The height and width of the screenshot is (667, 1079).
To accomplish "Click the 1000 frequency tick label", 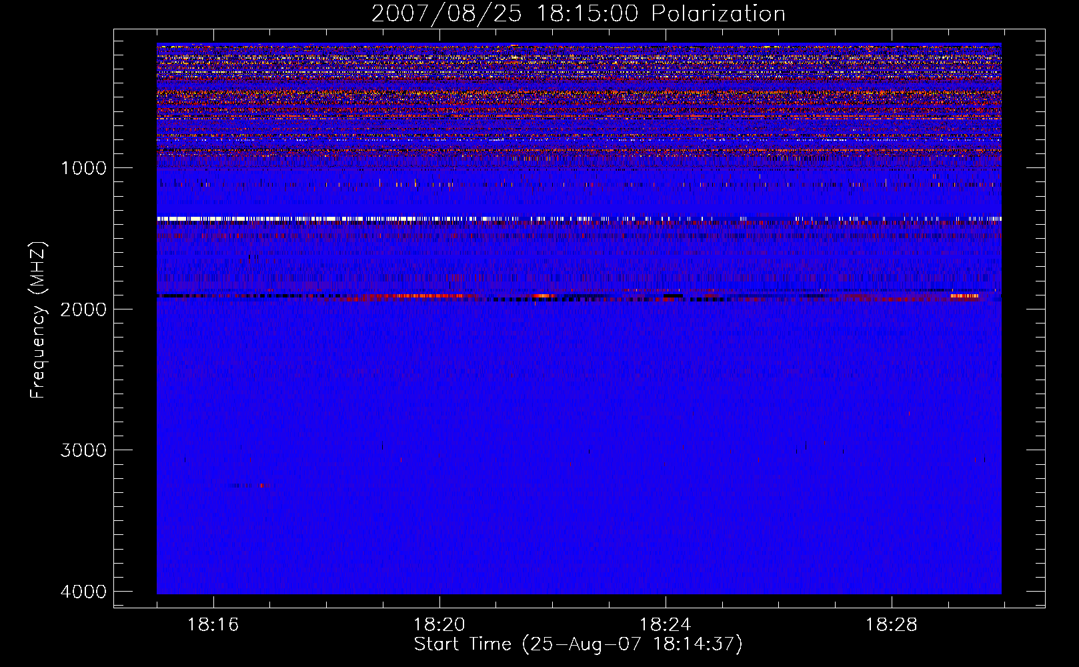I will pos(83,168).
